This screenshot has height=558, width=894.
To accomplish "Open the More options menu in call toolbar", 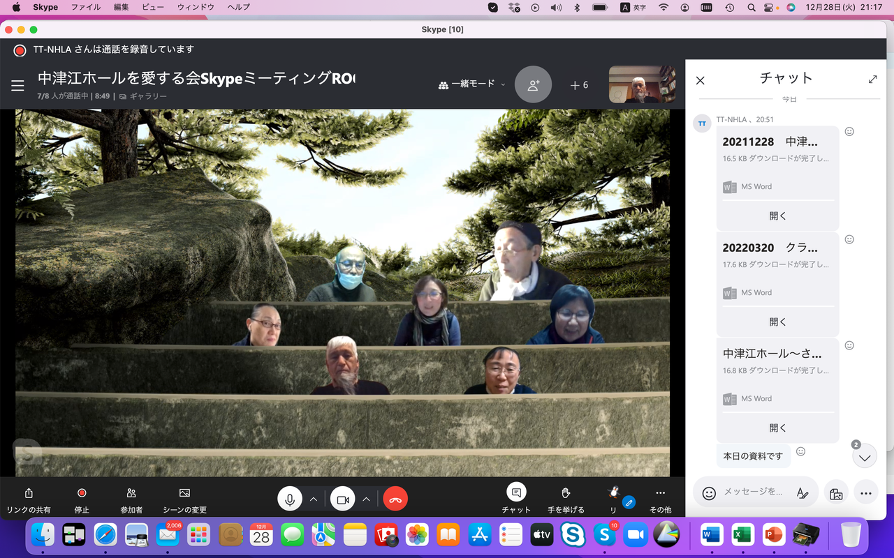I will pos(660,500).
